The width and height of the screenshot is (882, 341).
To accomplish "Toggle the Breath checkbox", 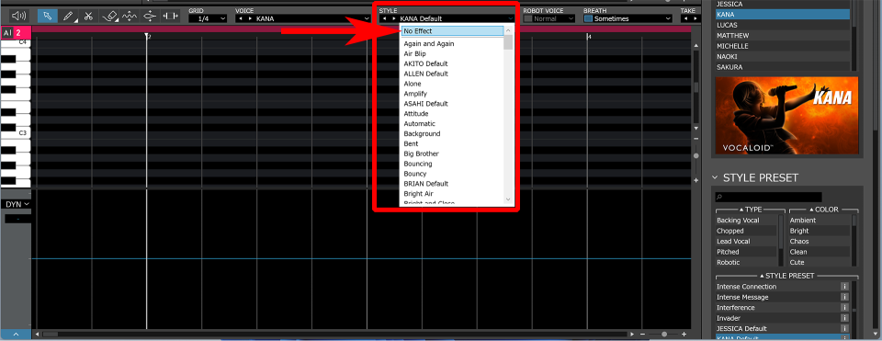I will click(588, 18).
